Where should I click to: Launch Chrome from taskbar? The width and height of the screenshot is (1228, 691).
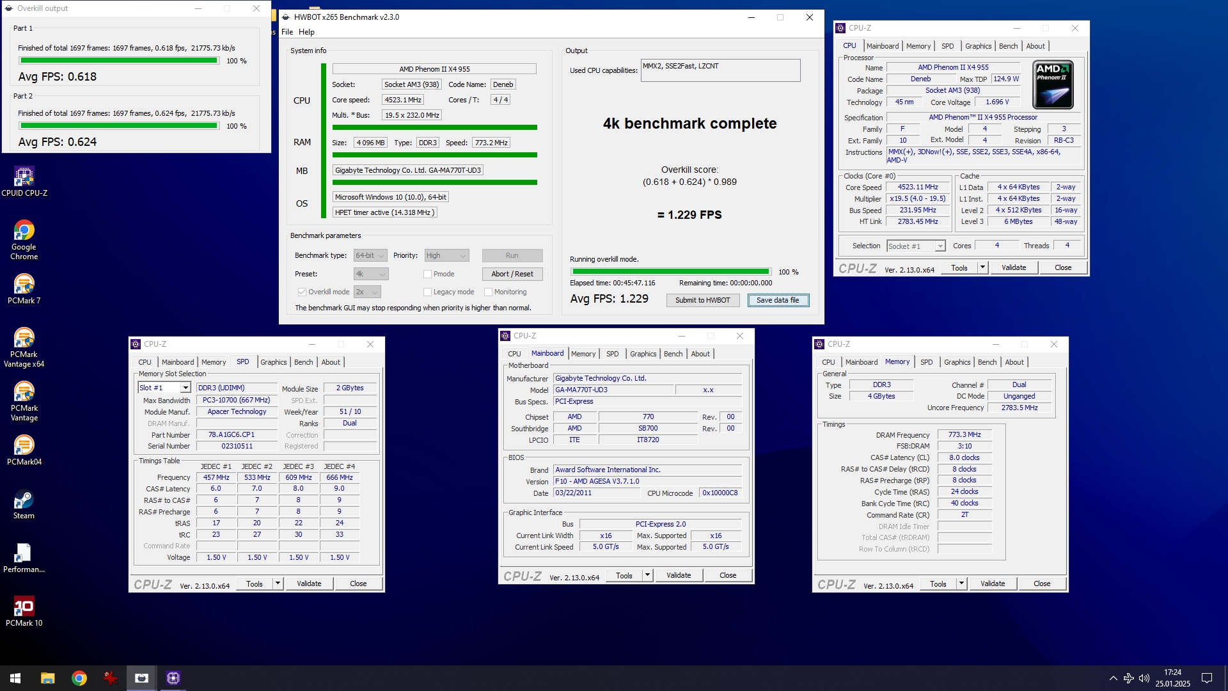[x=79, y=678]
